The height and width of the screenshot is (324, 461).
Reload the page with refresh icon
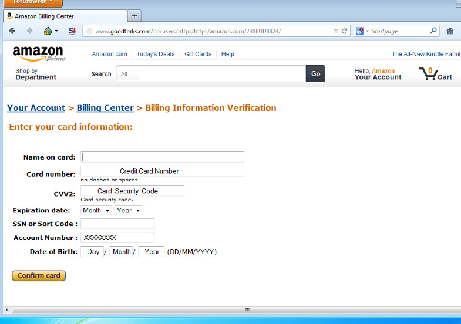click(344, 31)
